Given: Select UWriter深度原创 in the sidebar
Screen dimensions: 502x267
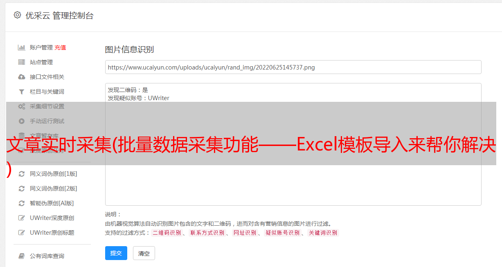Looking at the screenshot, I should coord(52,218).
